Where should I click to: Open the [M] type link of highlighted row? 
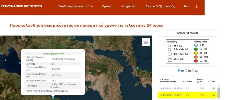pos(213,95)
